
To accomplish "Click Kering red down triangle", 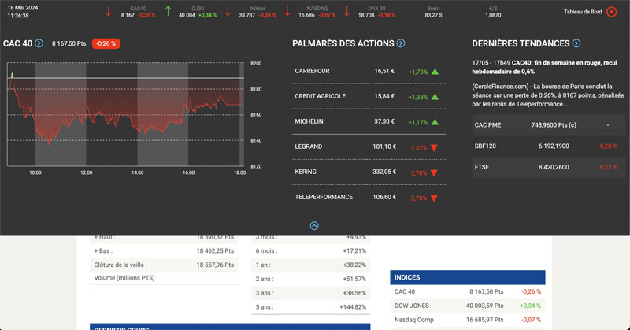I will (434, 173).
